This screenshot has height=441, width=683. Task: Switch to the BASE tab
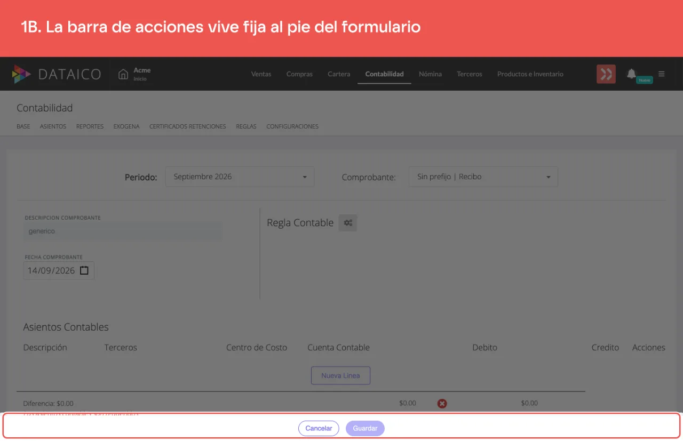pos(23,126)
